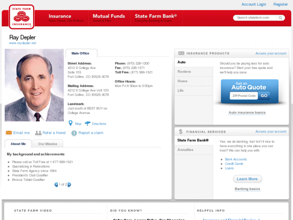
Task: Open the www.raydepler.net link
Action: coord(23,43)
